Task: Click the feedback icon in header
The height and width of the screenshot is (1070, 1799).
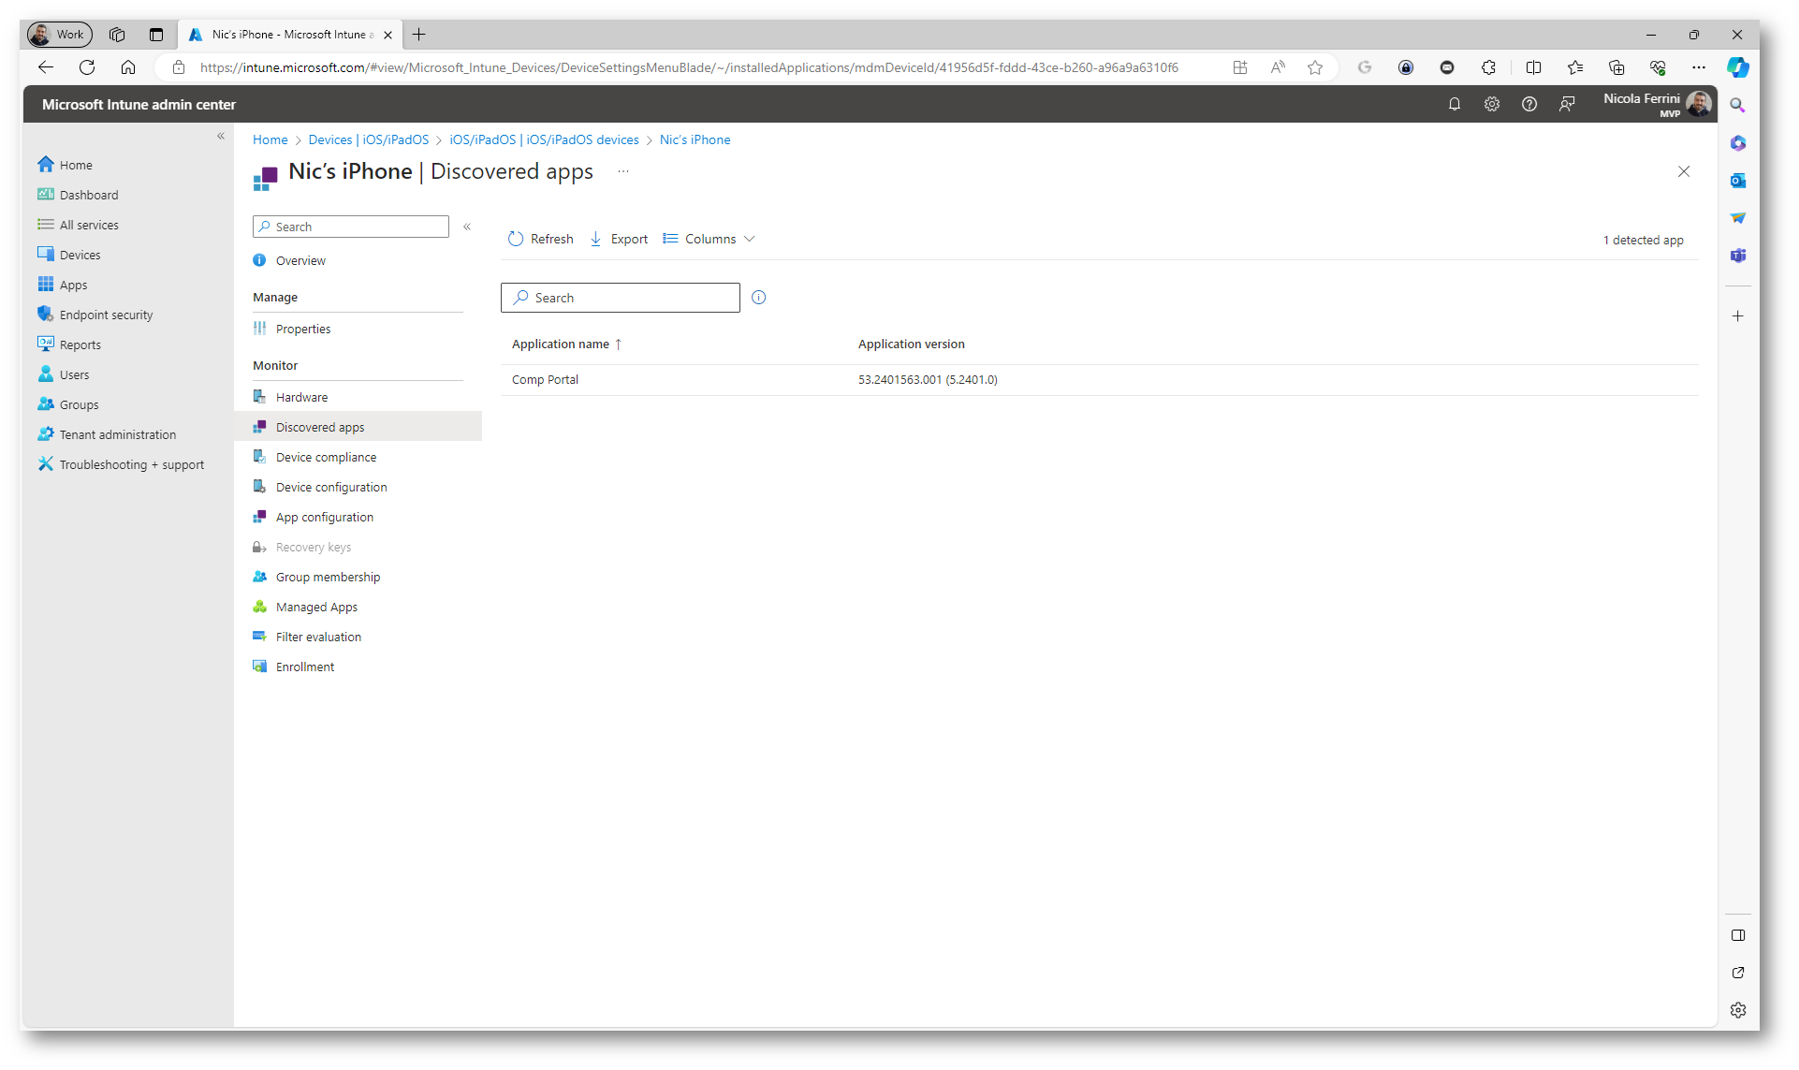Action: (x=1567, y=104)
